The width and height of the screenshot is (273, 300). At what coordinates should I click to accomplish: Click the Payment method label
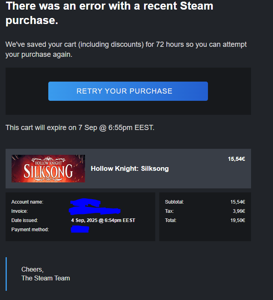pos(30,229)
